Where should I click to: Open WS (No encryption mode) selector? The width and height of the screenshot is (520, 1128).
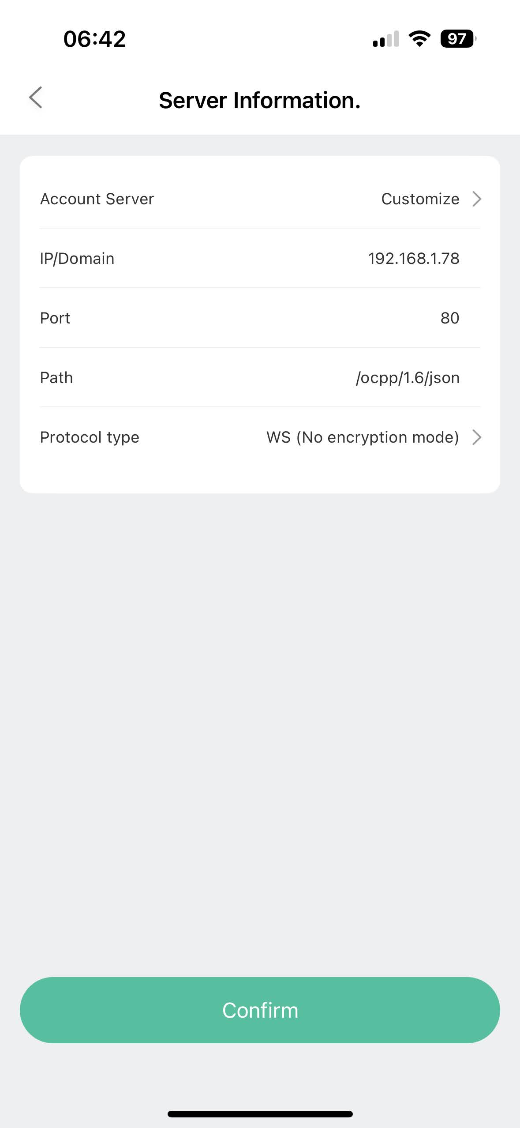363,437
